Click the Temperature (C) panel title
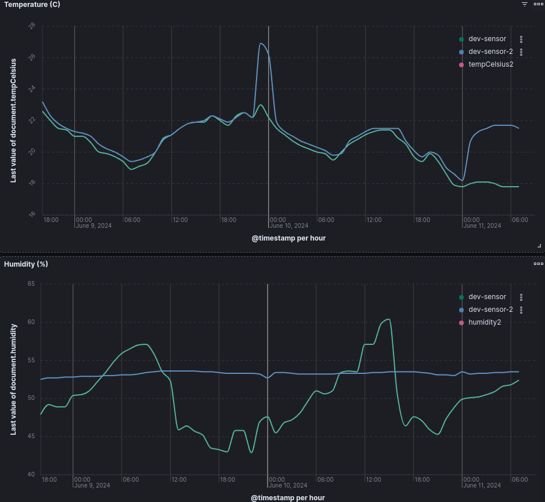Viewport: 545px width, 502px height. click(32, 5)
